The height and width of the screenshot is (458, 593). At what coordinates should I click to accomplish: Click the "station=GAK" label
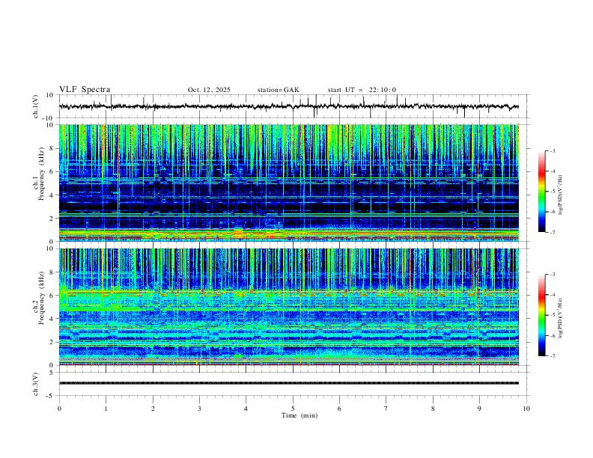(278, 90)
